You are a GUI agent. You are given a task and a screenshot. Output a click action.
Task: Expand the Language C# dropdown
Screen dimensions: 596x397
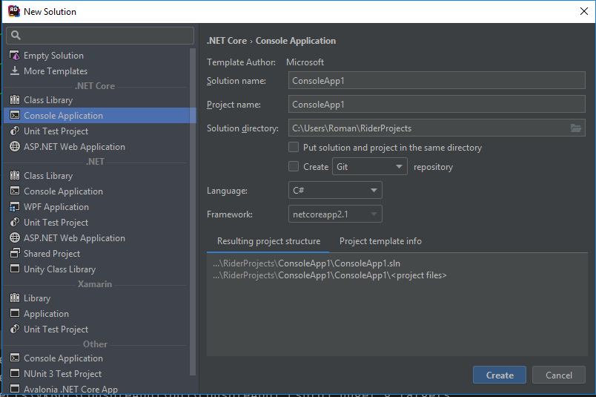(x=336, y=191)
